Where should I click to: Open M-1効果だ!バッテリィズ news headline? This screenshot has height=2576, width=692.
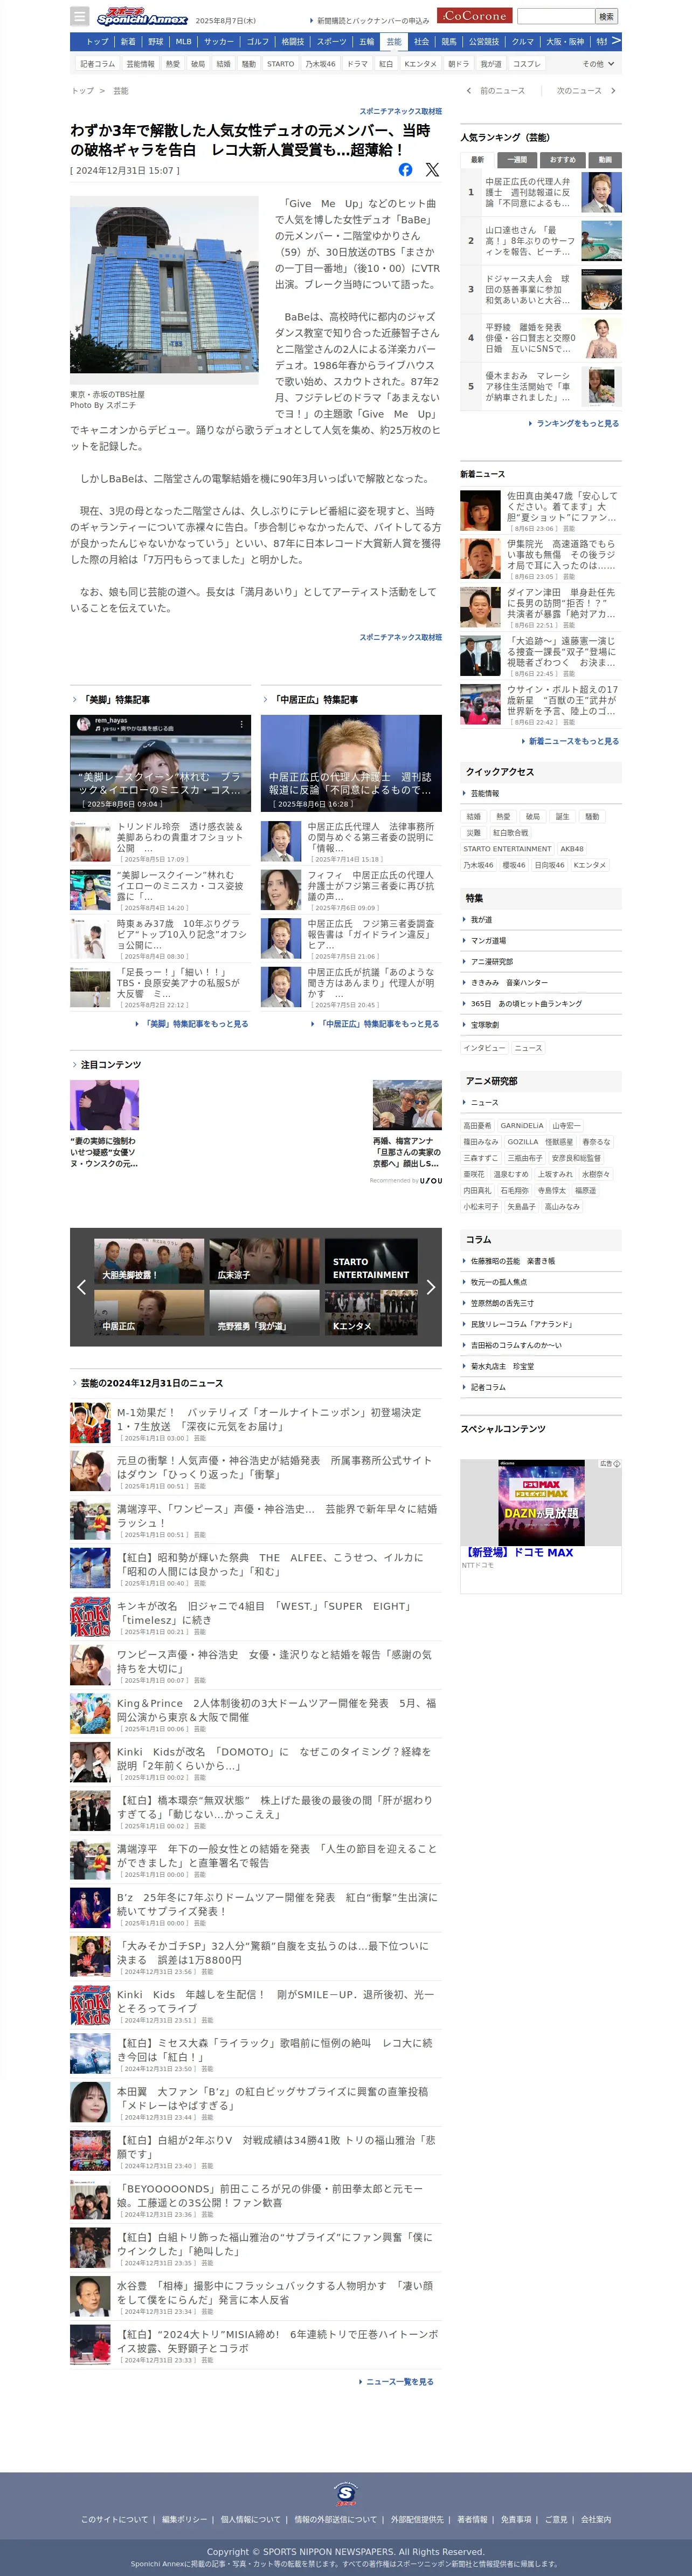click(268, 1420)
